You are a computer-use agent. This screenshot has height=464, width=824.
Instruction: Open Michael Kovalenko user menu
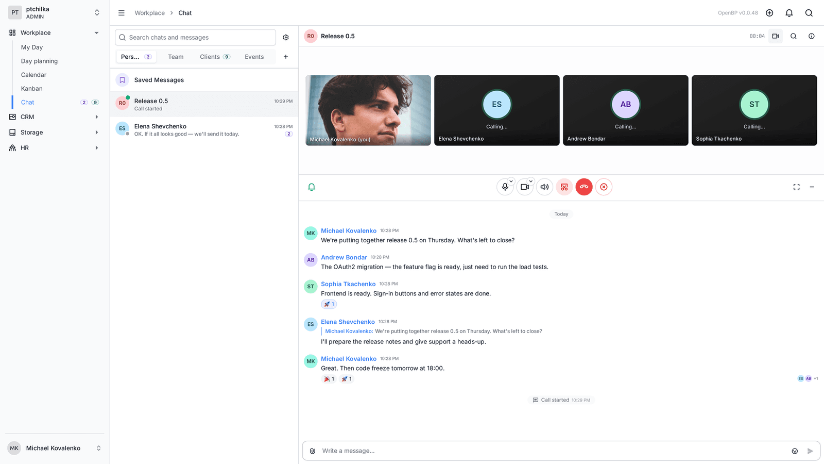(x=54, y=448)
